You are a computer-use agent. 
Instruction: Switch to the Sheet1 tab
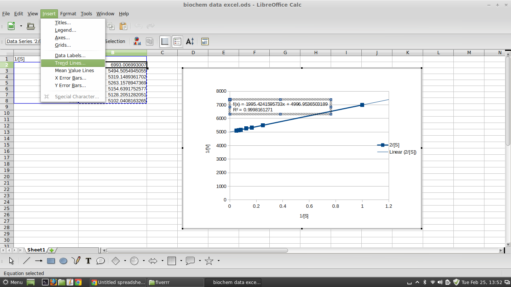tap(36, 250)
